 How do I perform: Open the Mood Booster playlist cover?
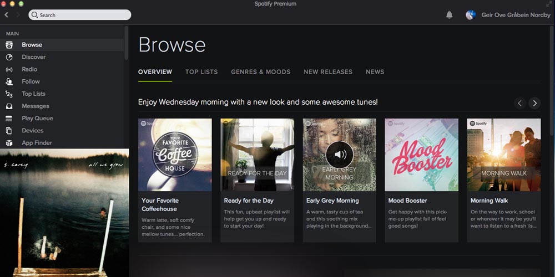point(421,155)
